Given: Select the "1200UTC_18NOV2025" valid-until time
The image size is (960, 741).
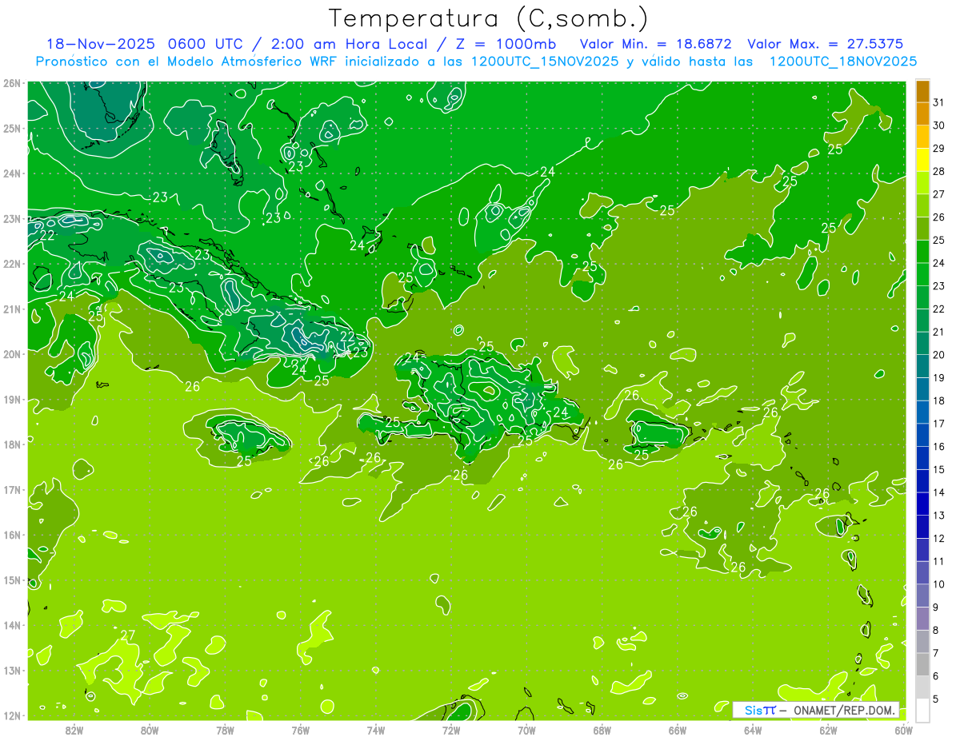Looking at the screenshot, I should (842, 62).
